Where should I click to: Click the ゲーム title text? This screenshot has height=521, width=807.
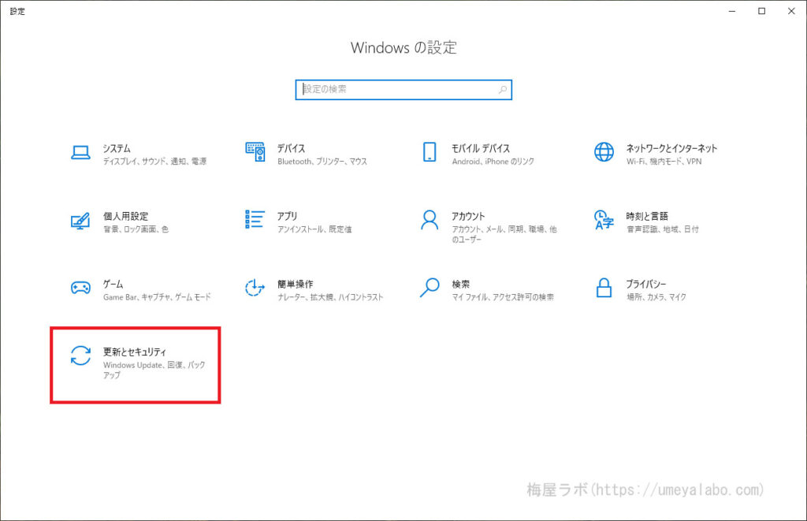(x=113, y=285)
